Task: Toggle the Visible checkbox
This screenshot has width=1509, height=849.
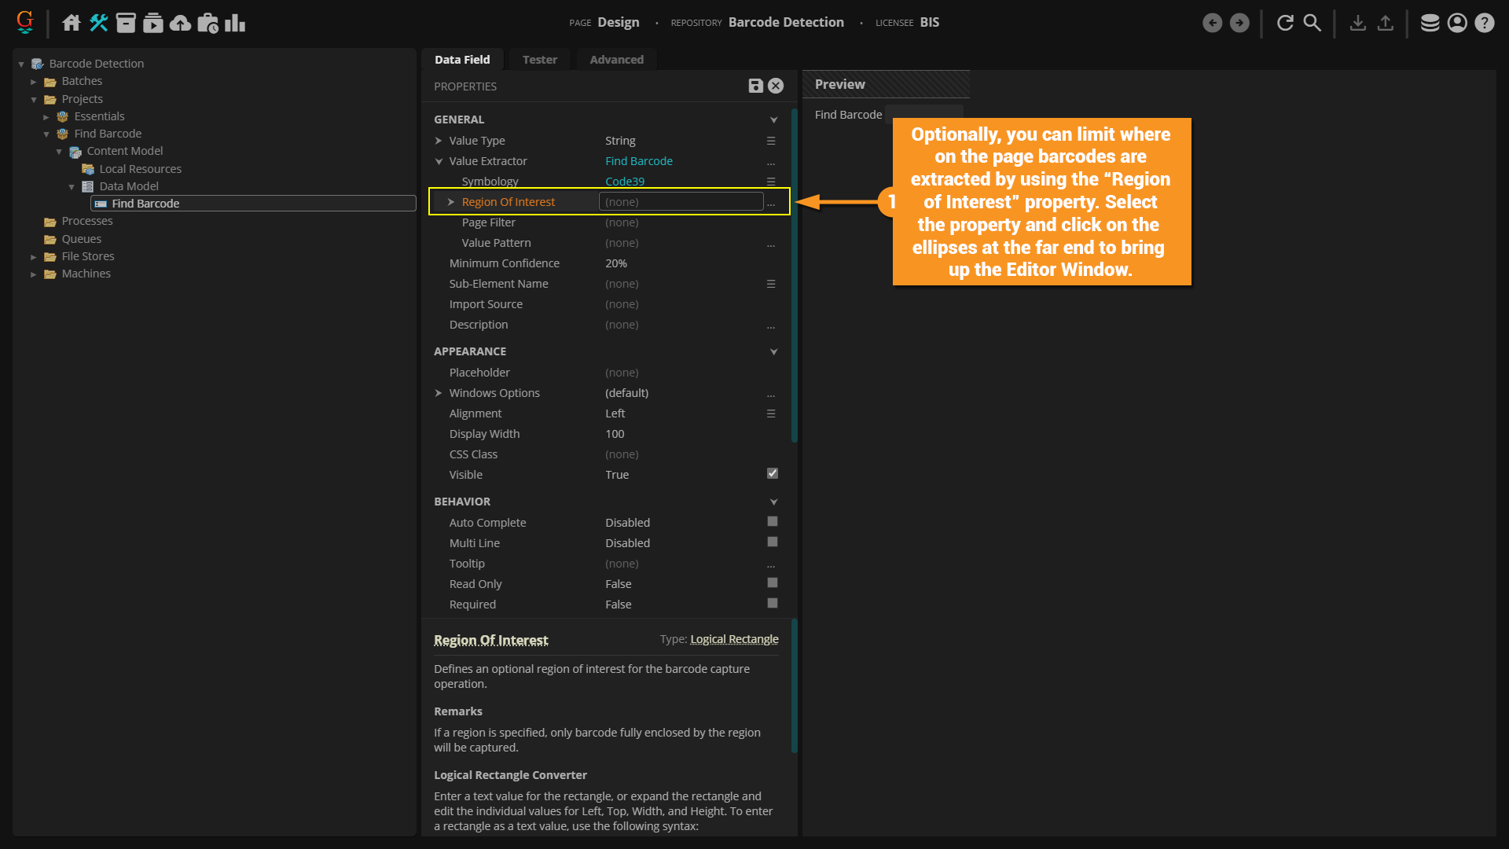Action: (773, 473)
